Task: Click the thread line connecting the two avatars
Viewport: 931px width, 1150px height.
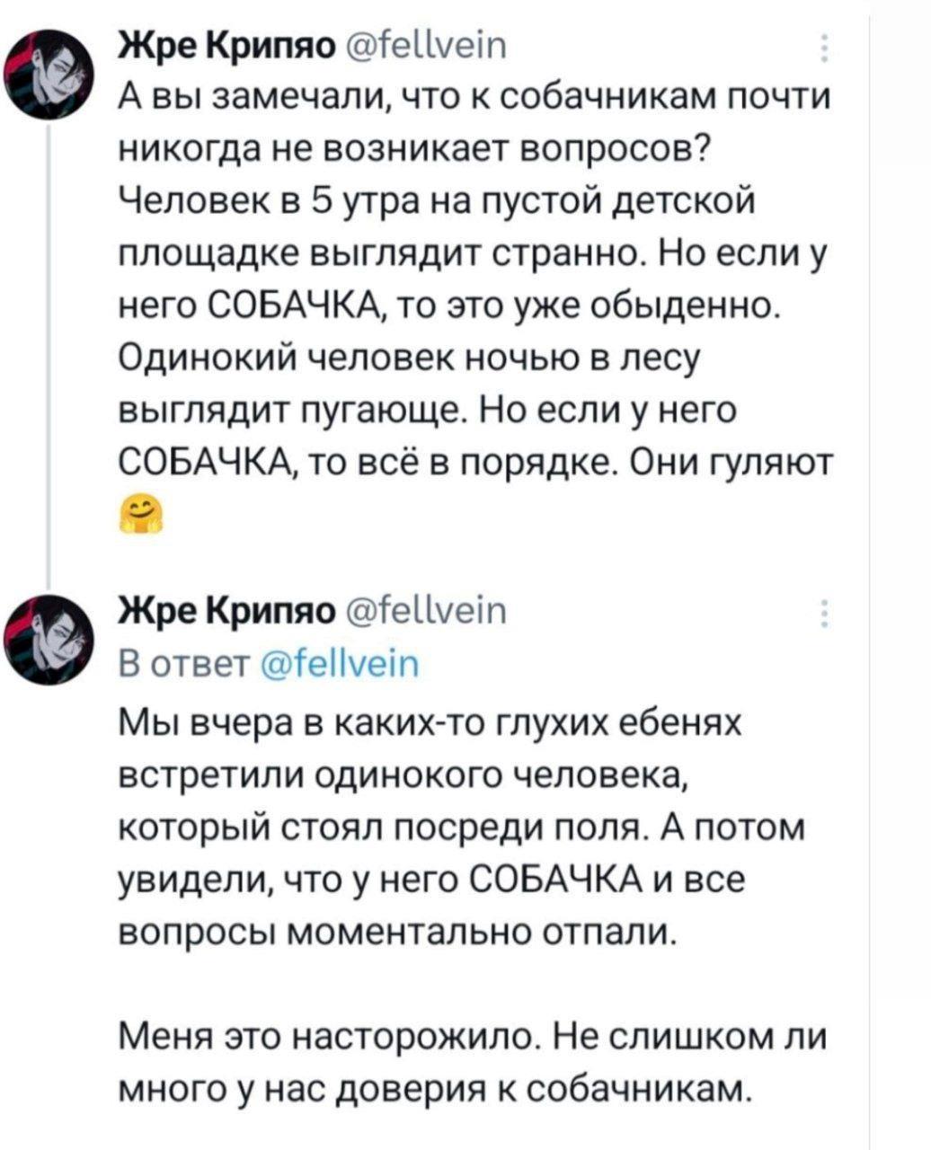Action: 50,359
